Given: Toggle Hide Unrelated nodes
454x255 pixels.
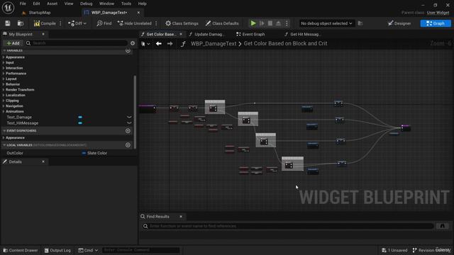Looking at the screenshot, I should coord(134,23).
